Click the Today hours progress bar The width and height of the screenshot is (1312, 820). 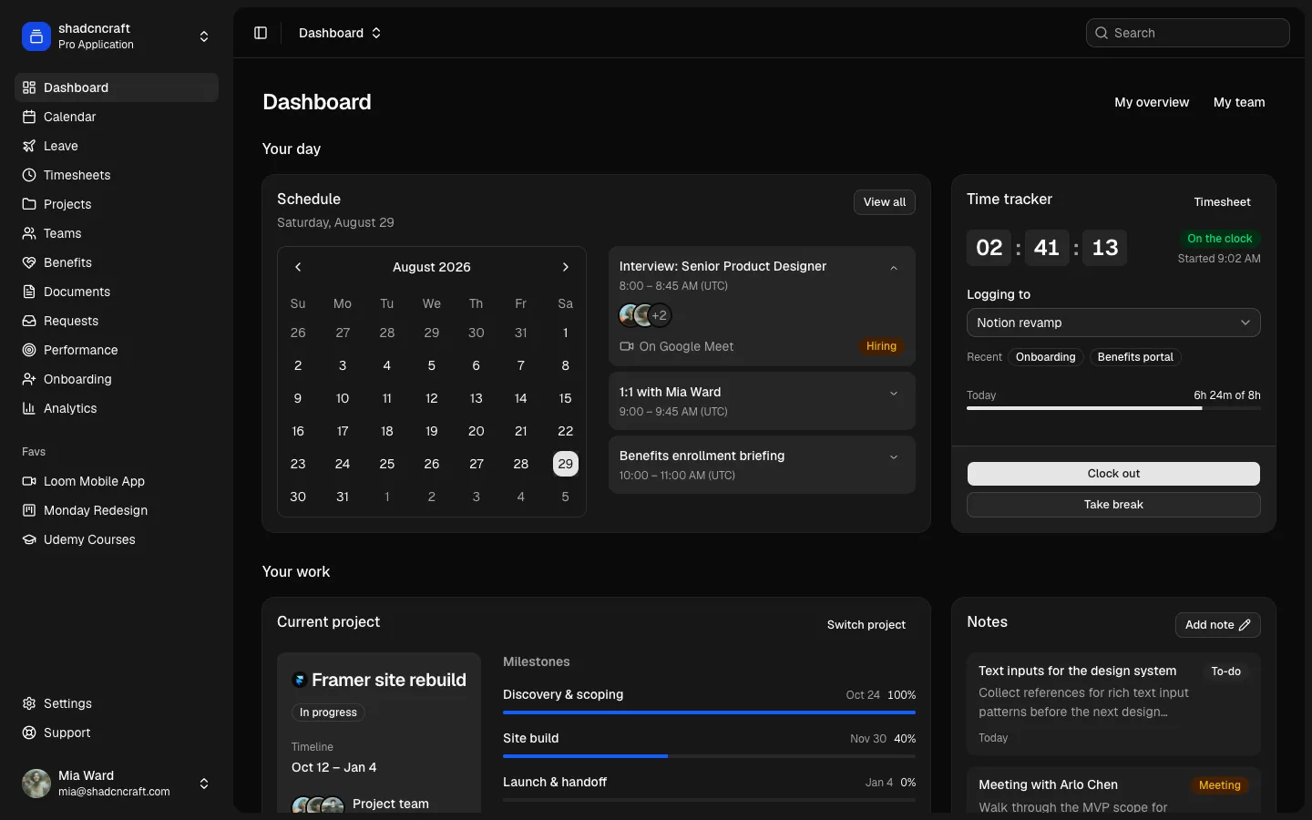click(1113, 408)
